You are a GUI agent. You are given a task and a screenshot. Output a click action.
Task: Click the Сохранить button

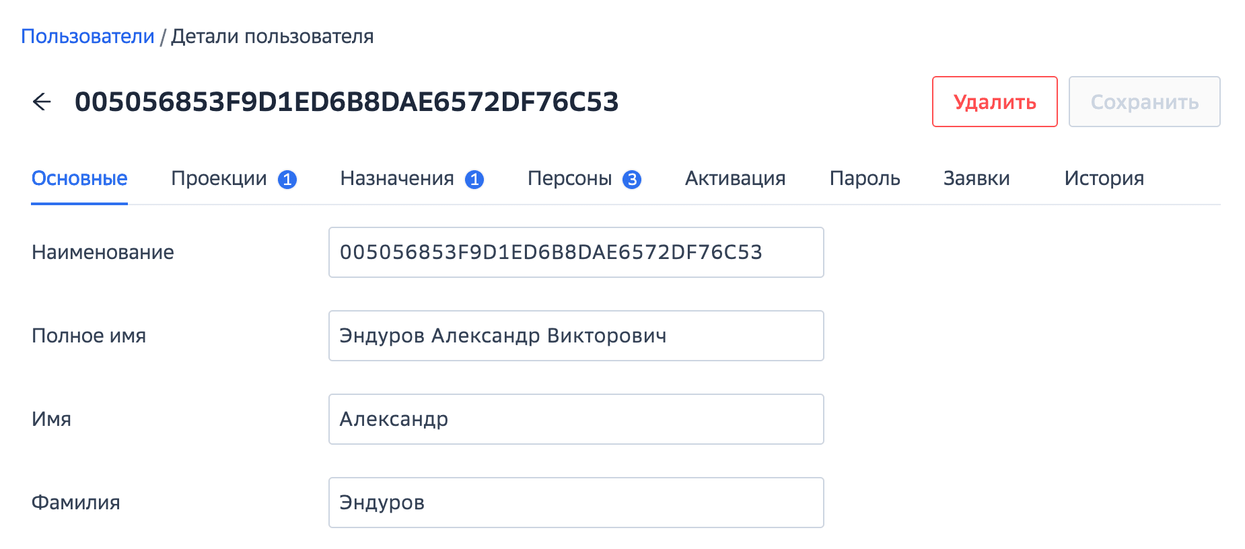tap(1144, 102)
